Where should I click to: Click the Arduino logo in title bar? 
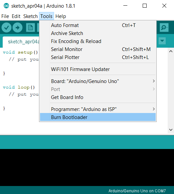coord(6,6)
